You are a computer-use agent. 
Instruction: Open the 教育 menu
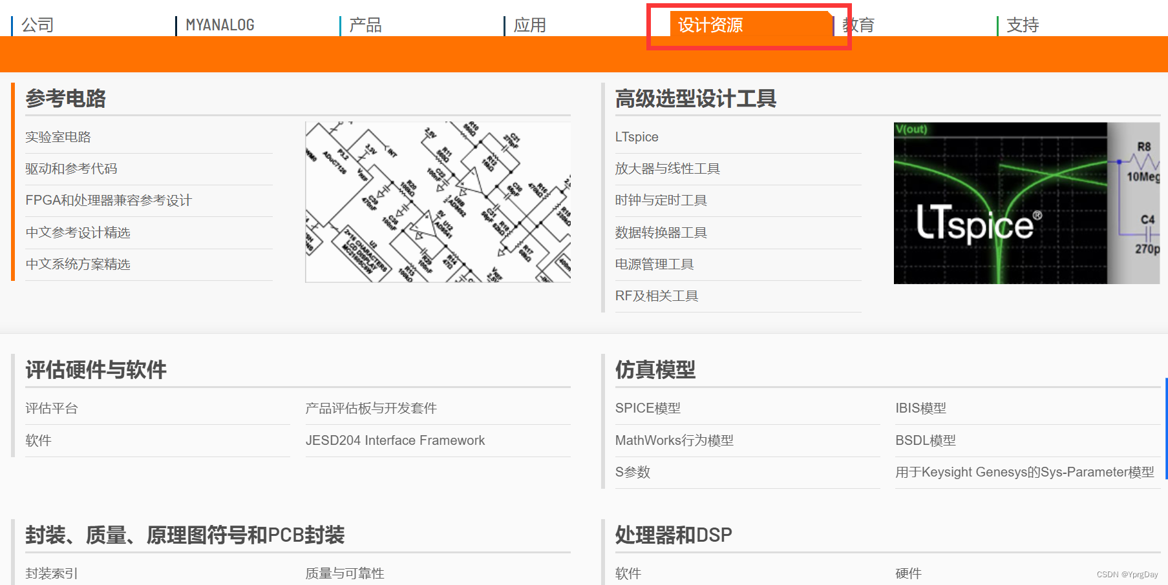(859, 25)
